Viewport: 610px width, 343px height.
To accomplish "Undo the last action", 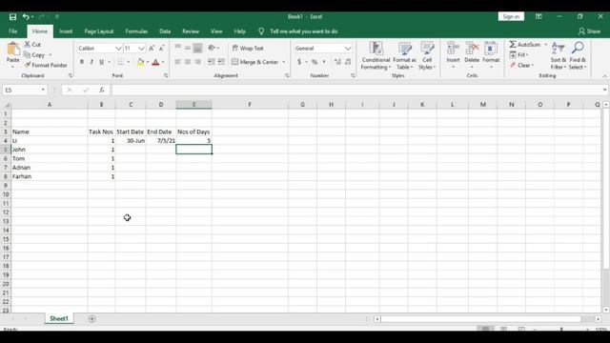I will pyautogui.click(x=26, y=17).
